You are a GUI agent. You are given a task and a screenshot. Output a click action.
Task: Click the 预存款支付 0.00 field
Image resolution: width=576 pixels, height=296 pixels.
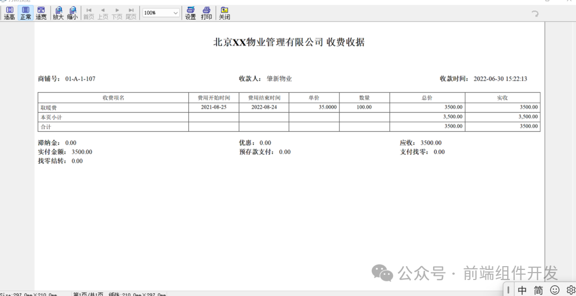click(x=265, y=151)
